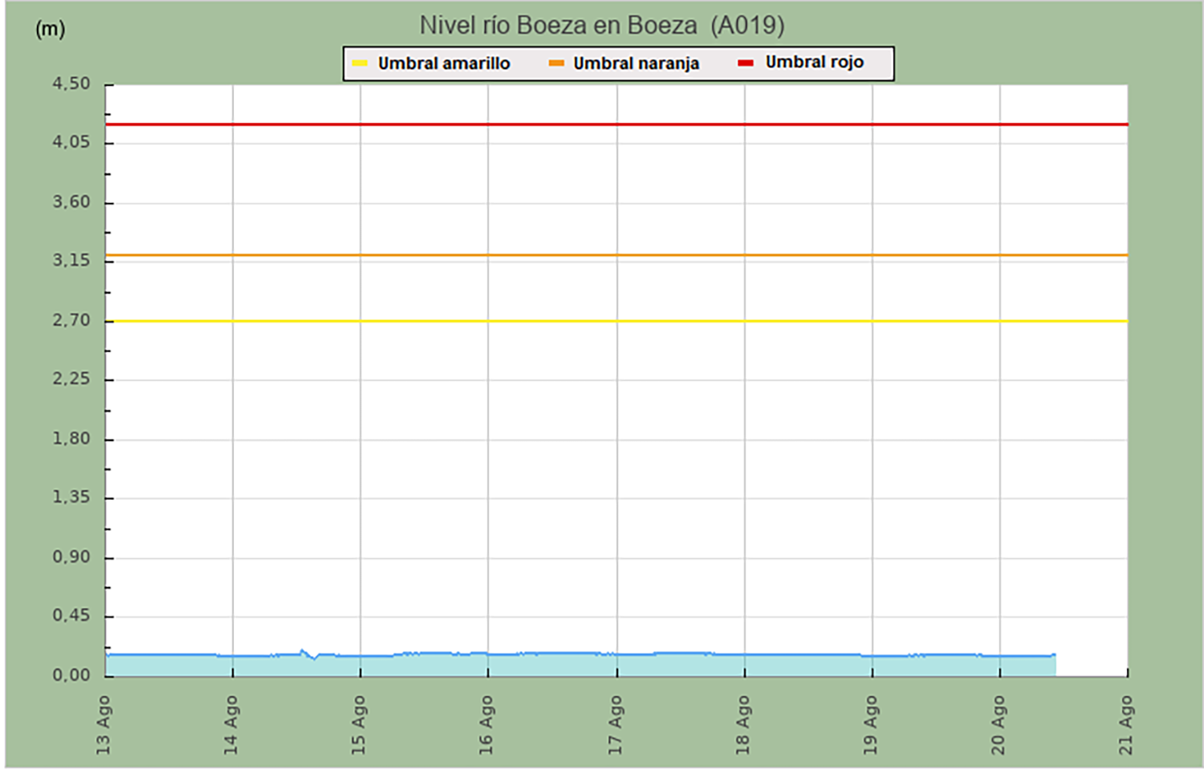The image size is (1204, 770).
Task: Click the "16 Ago" date label
Action: [486, 725]
